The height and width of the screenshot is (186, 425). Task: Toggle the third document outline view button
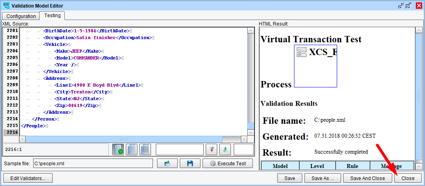pos(144,150)
